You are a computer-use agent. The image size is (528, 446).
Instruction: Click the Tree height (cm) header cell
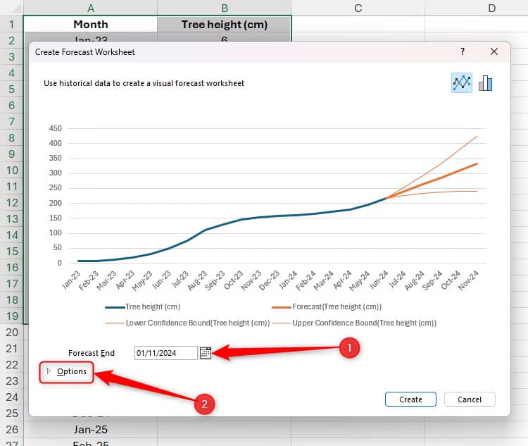click(225, 24)
